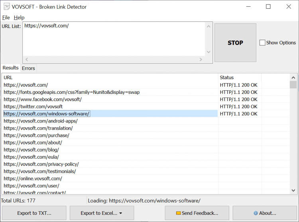This screenshot has width=299, height=222.
Task: Click the 200 OK status of facebook row
Action: tap(238, 99)
